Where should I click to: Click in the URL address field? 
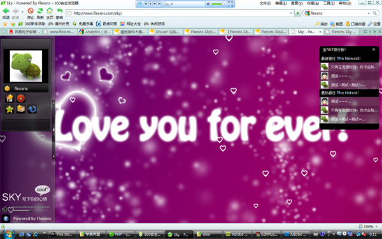click(180, 13)
